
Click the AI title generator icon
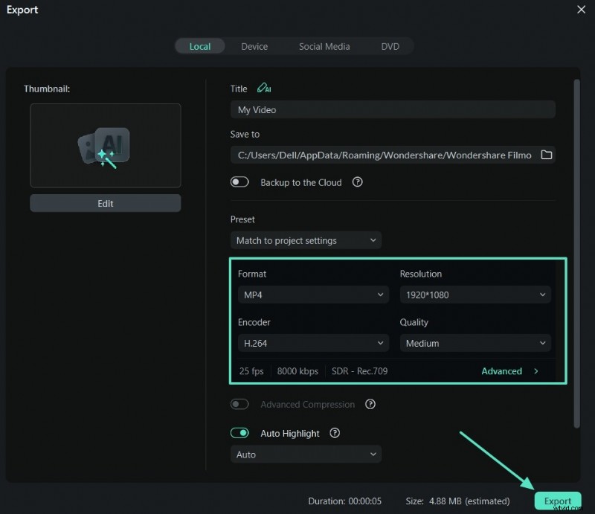263,89
